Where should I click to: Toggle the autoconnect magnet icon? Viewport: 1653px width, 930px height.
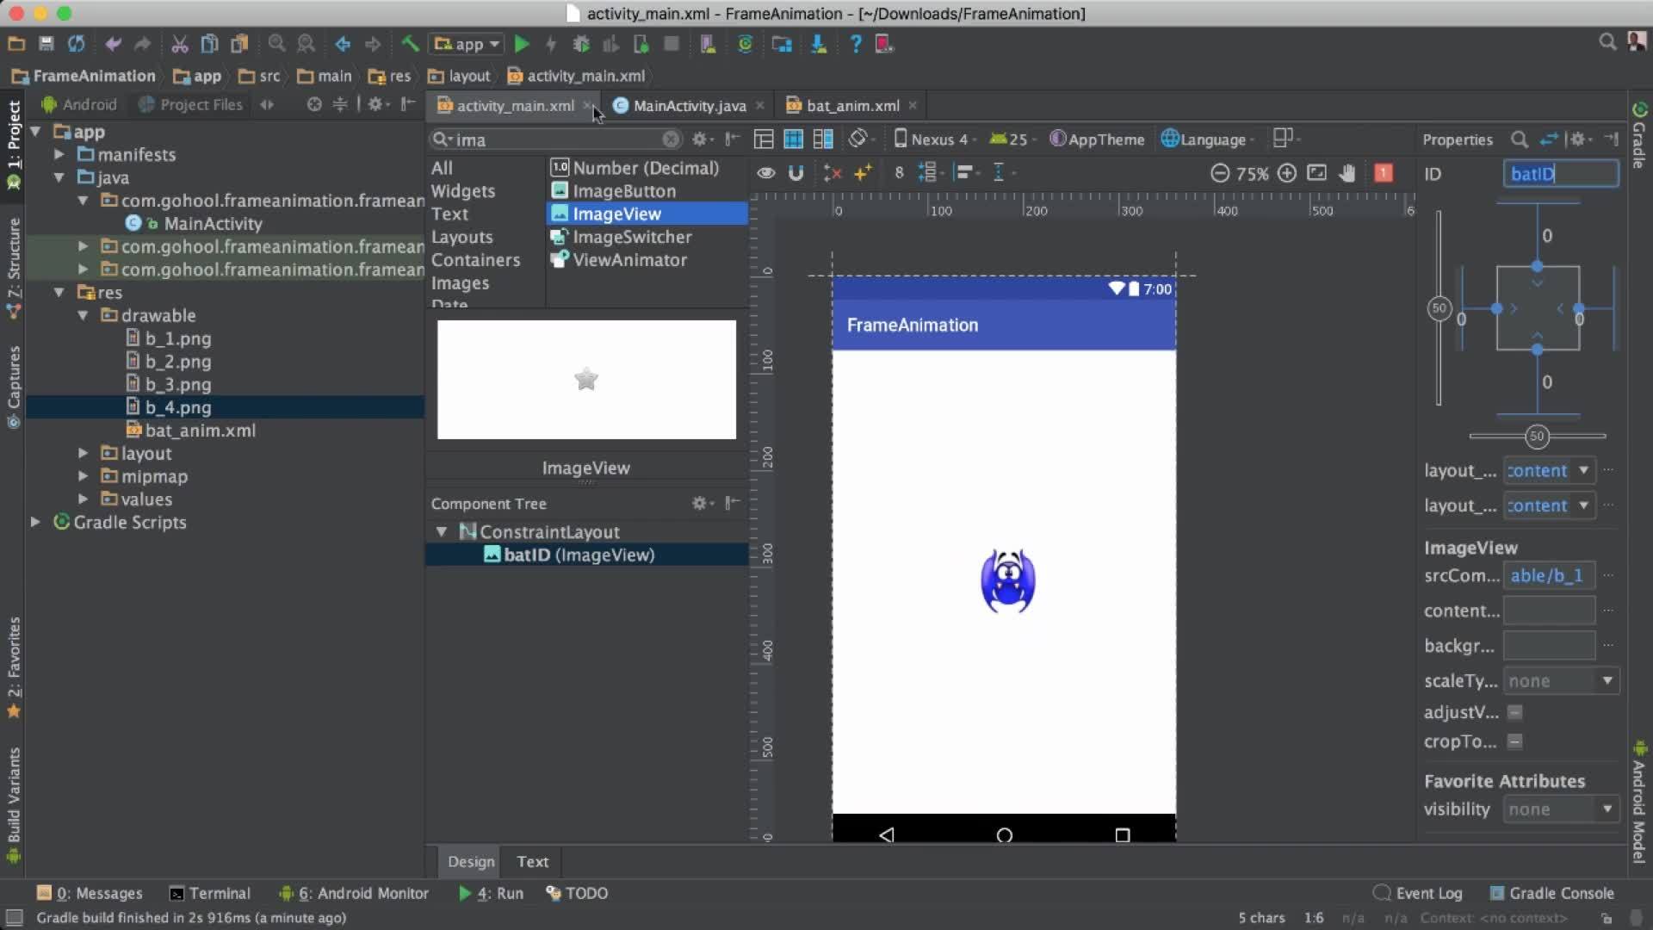796,173
